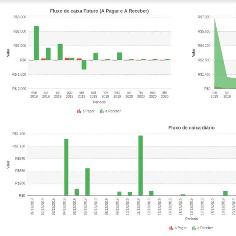Click the 'Período' axis label under diário chart
This screenshot has width=236, height=236.
click(192, 219)
